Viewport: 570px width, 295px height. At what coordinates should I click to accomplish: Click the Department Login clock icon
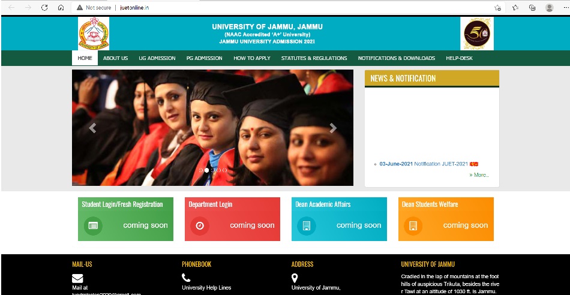pyautogui.click(x=200, y=225)
